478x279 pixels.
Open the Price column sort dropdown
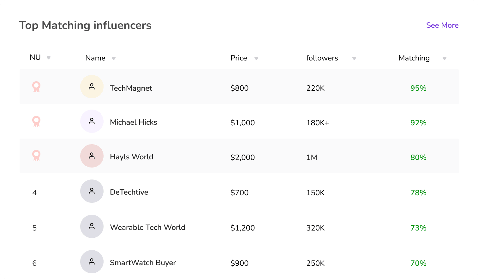point(256,58)
